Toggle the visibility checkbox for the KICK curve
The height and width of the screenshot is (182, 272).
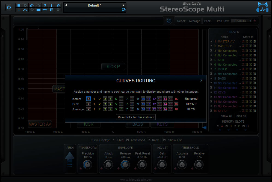coord(211,60)
